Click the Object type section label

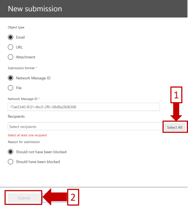(x=16, y=27)
